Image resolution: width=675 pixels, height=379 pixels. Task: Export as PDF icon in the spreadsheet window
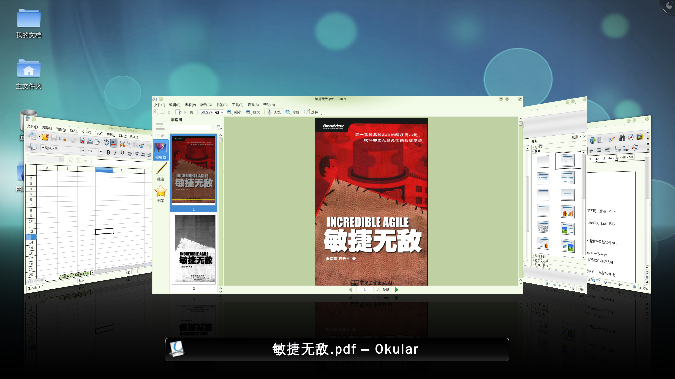83,140
